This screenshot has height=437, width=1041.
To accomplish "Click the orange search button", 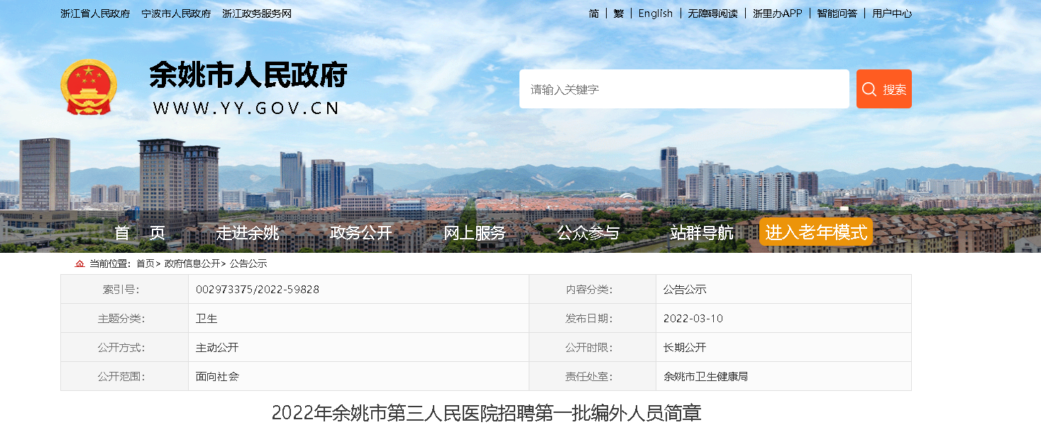I will (883, 89).
